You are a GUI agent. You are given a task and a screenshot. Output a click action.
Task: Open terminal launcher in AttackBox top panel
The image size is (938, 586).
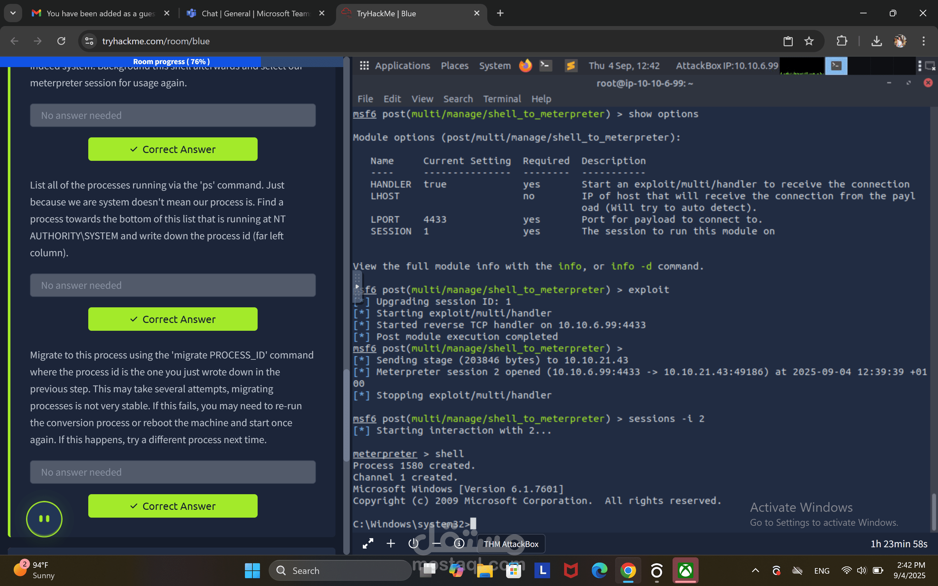click(546, 65)
